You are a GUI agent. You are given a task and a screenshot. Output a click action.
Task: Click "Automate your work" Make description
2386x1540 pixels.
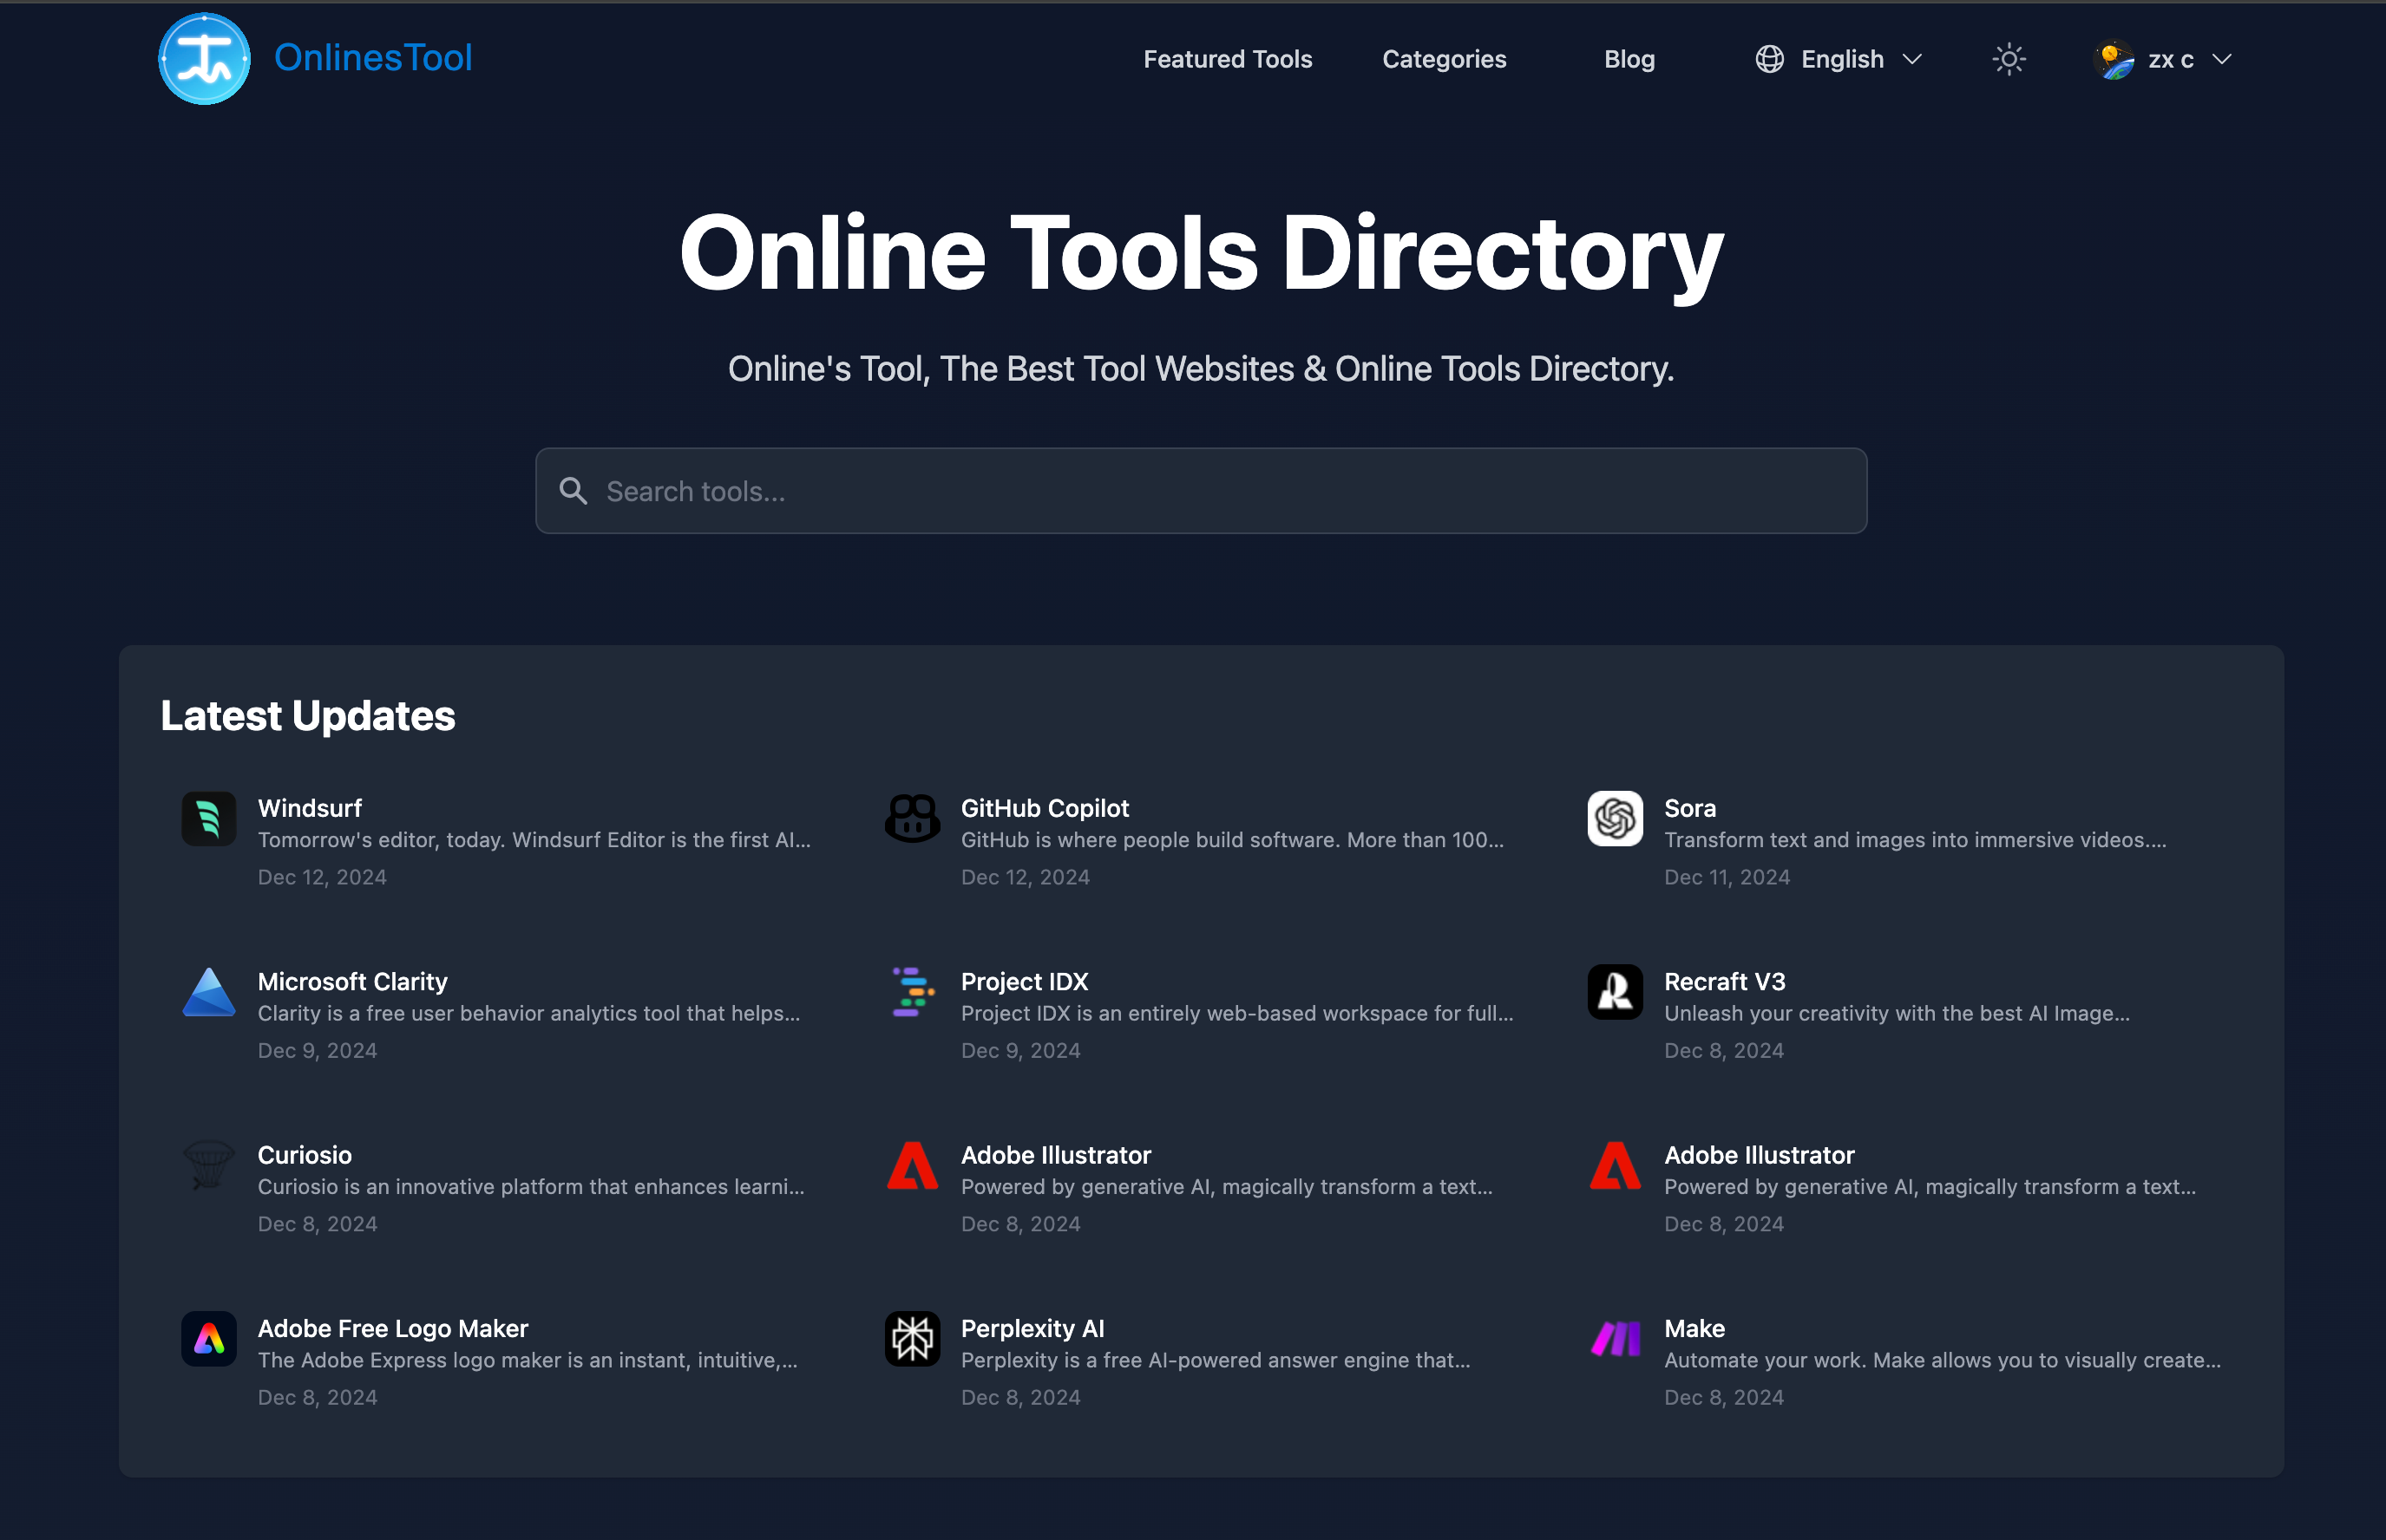point(1942,1360)
